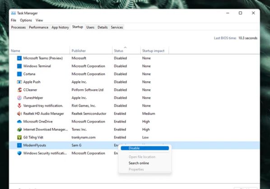Click Enabled status of Microsoft OneDrive

[x=120, y=121]
